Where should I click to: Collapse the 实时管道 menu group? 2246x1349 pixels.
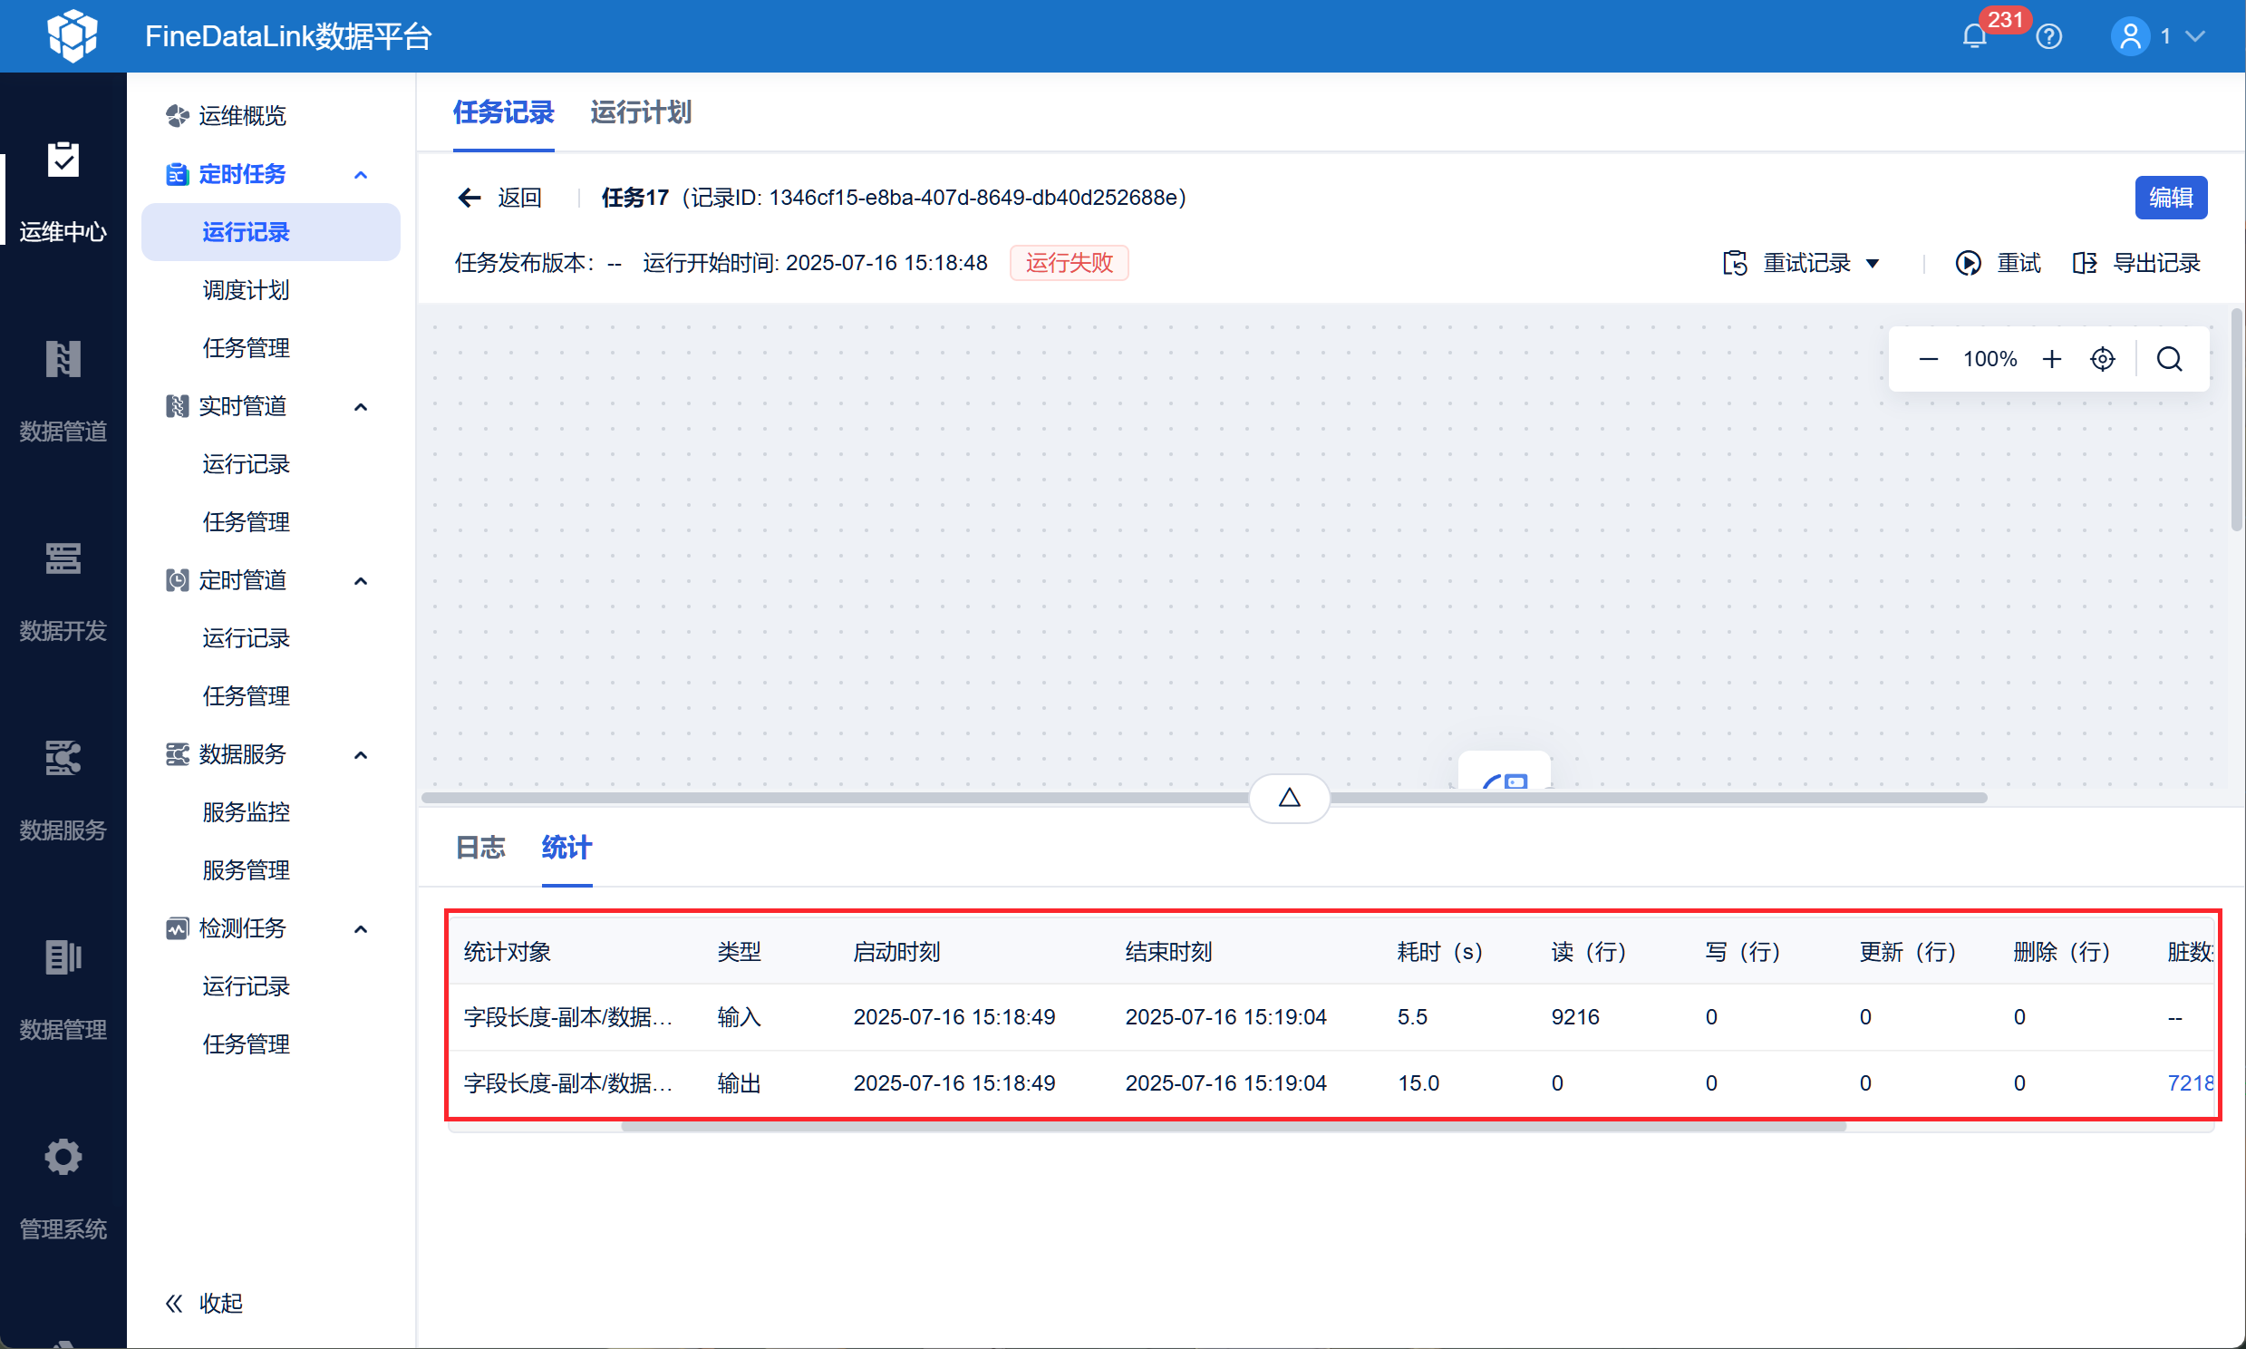click(x=361, y=406)
